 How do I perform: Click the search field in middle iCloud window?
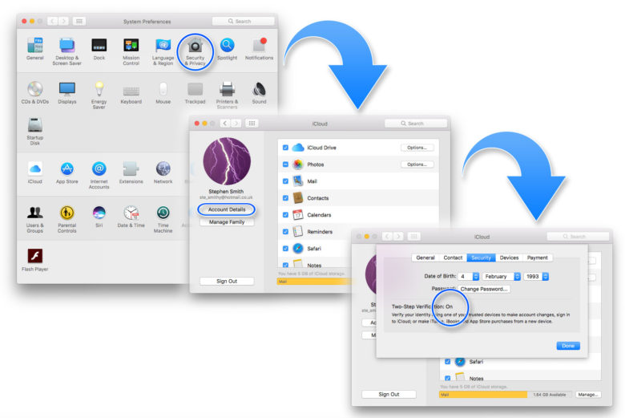pyautogui.click(x=416, y=124)
